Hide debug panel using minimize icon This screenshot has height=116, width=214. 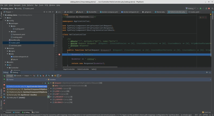point(210,72)
